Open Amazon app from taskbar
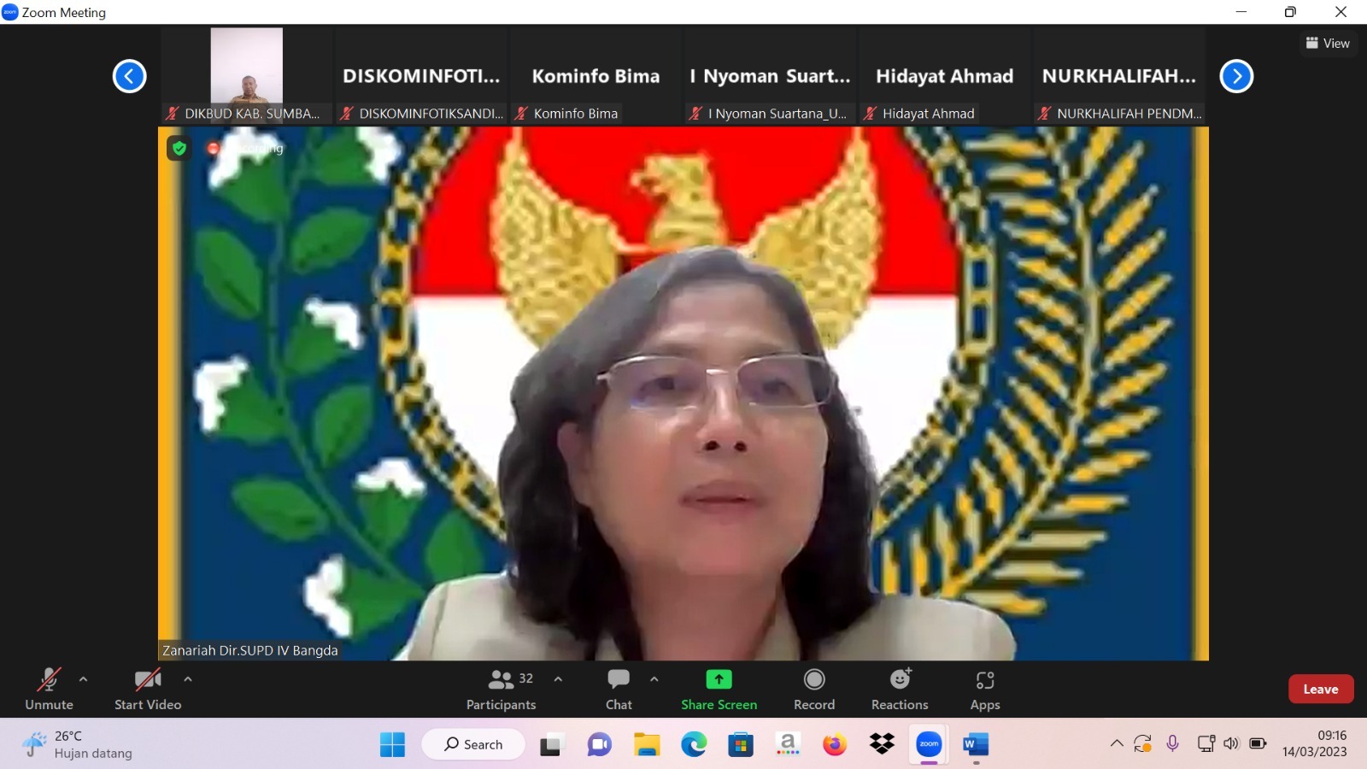1367x769 pixels. [x=788, y=744]
